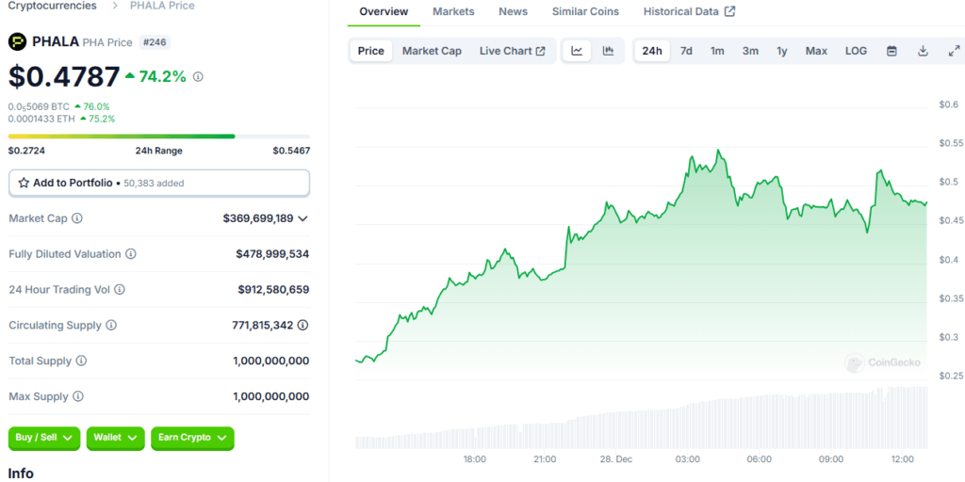
Task: Click the PHALA coin logo icon
Action: tap(18, 41)
